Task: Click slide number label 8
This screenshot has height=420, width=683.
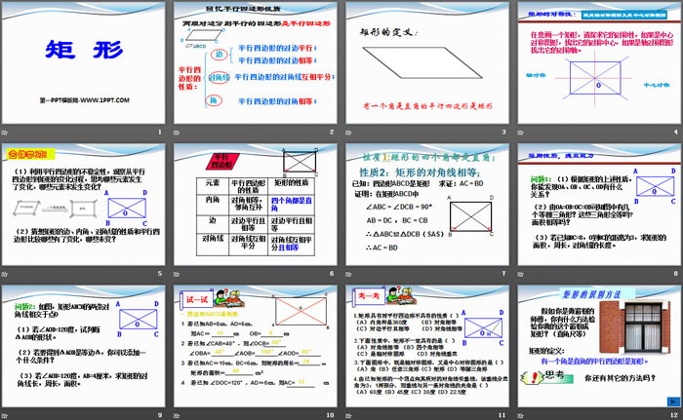Action: click(676, 273)
